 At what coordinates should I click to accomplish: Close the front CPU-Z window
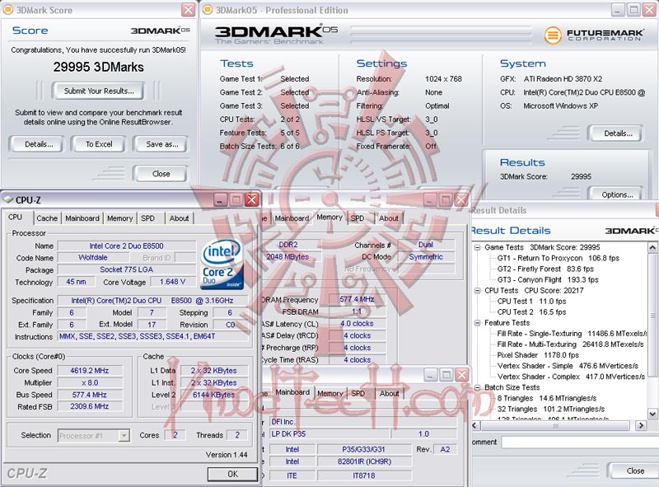point(252,199)
